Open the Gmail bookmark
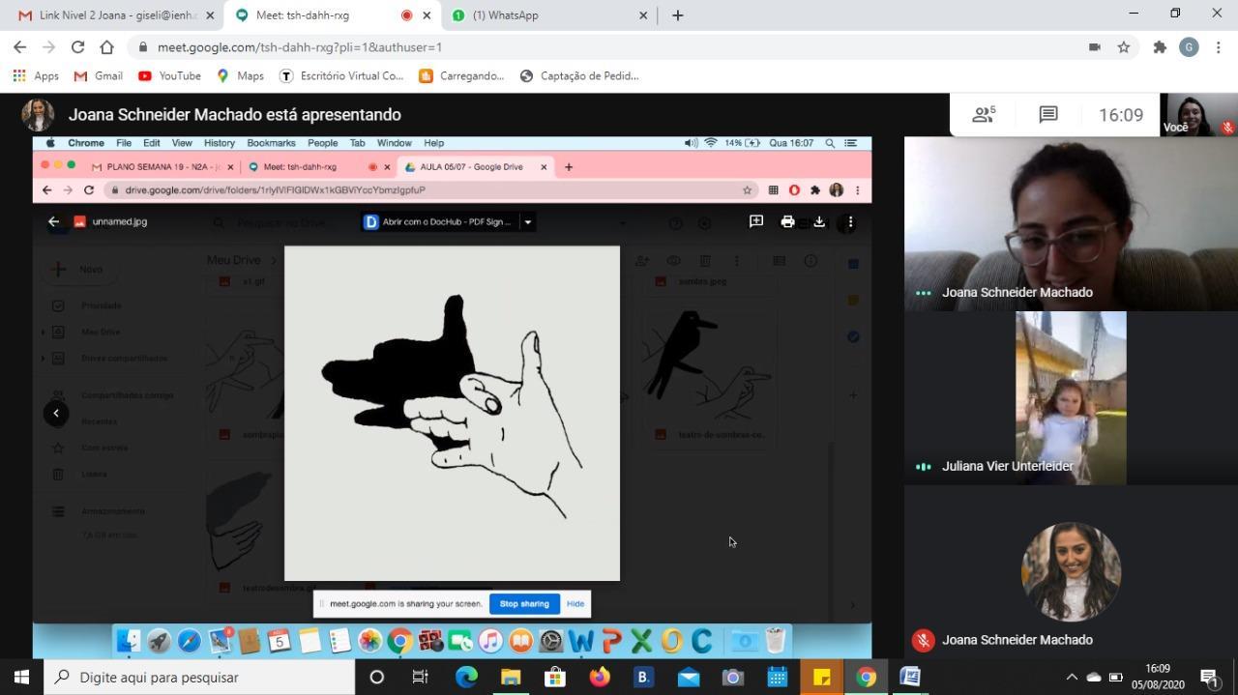 99,75
